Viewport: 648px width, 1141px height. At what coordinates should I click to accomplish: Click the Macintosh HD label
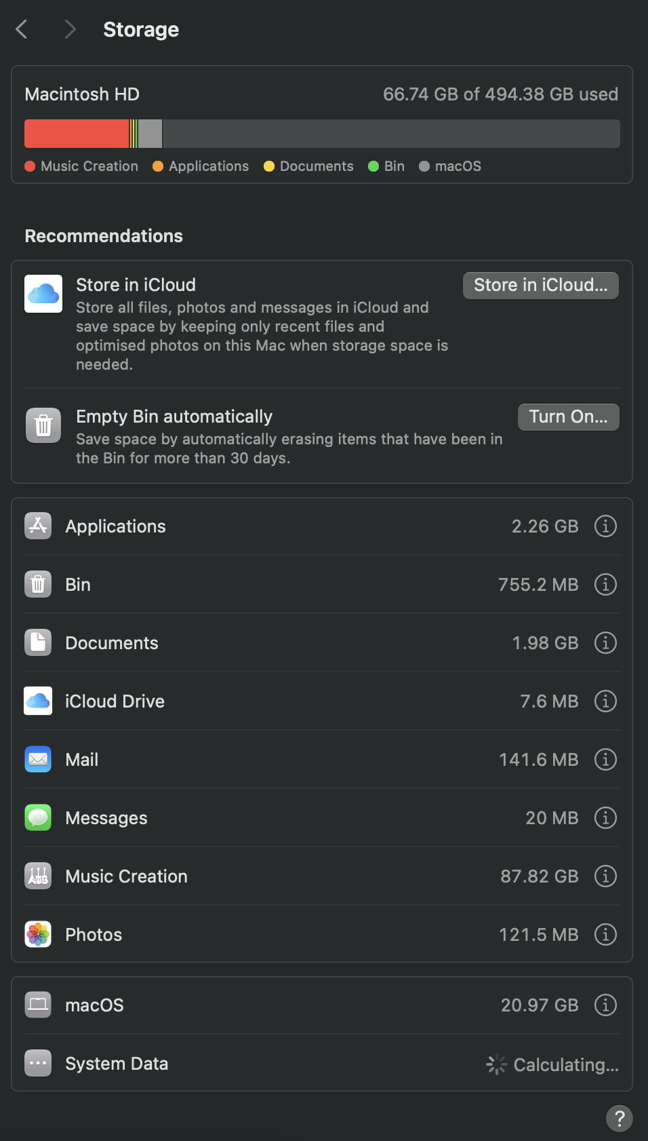point(82,94)
